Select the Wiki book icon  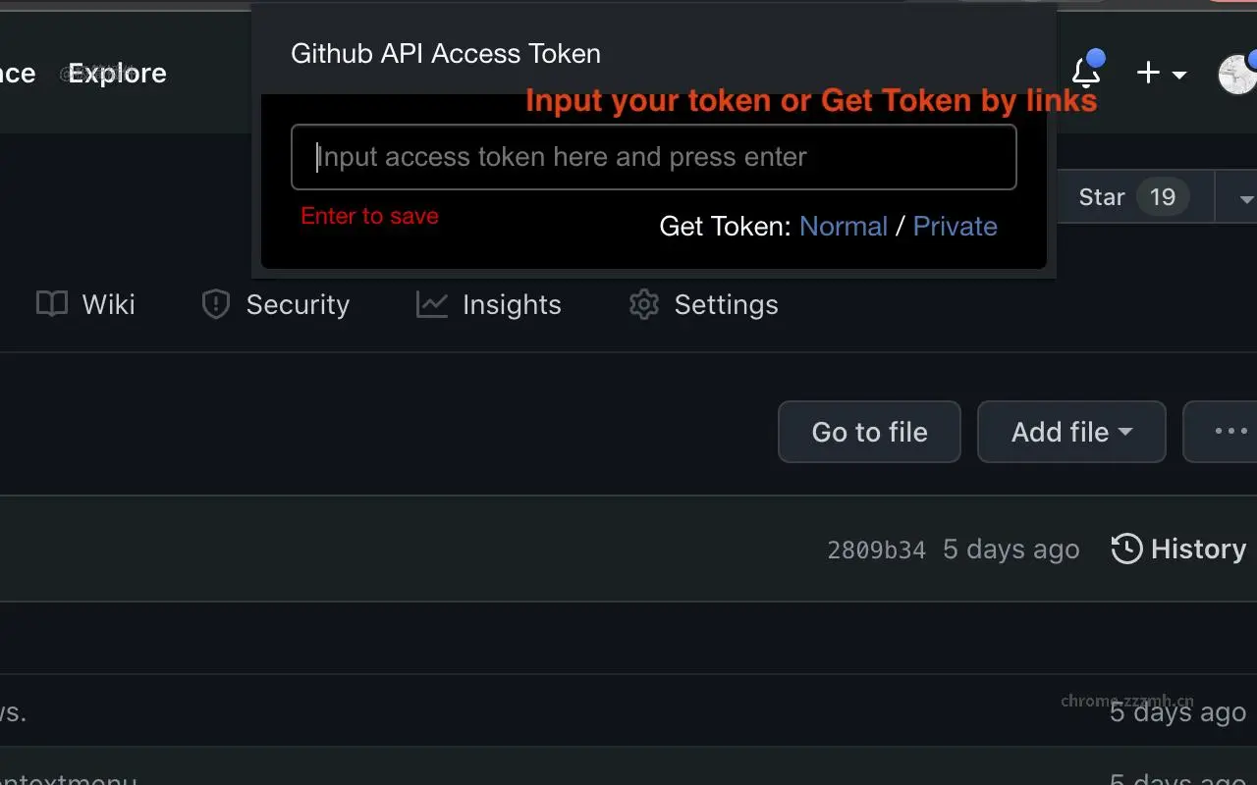(51, 304)
